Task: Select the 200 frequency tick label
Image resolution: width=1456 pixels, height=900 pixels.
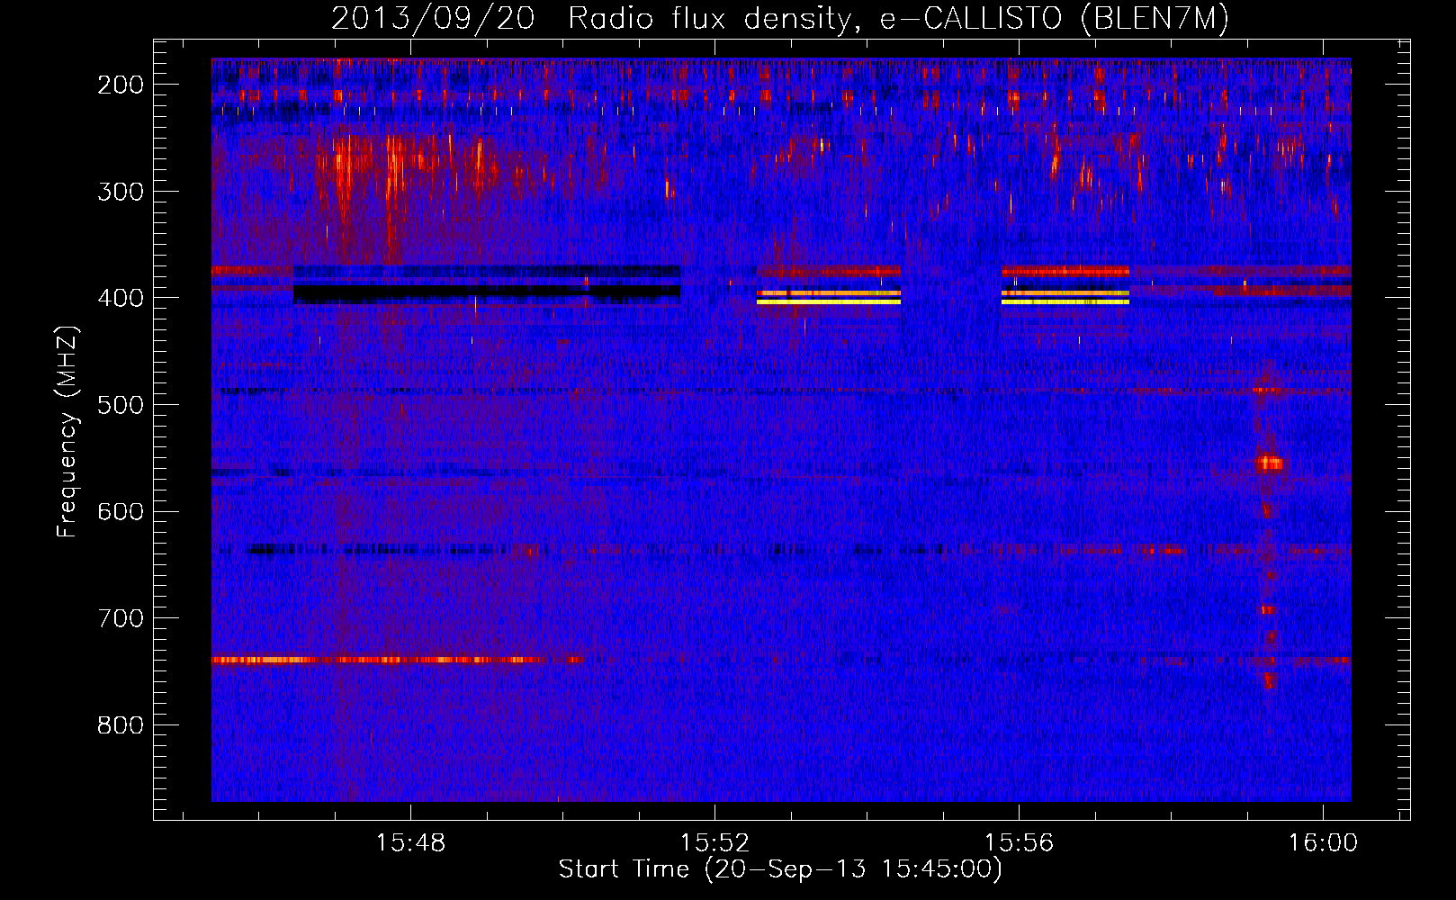Action: 121,85
